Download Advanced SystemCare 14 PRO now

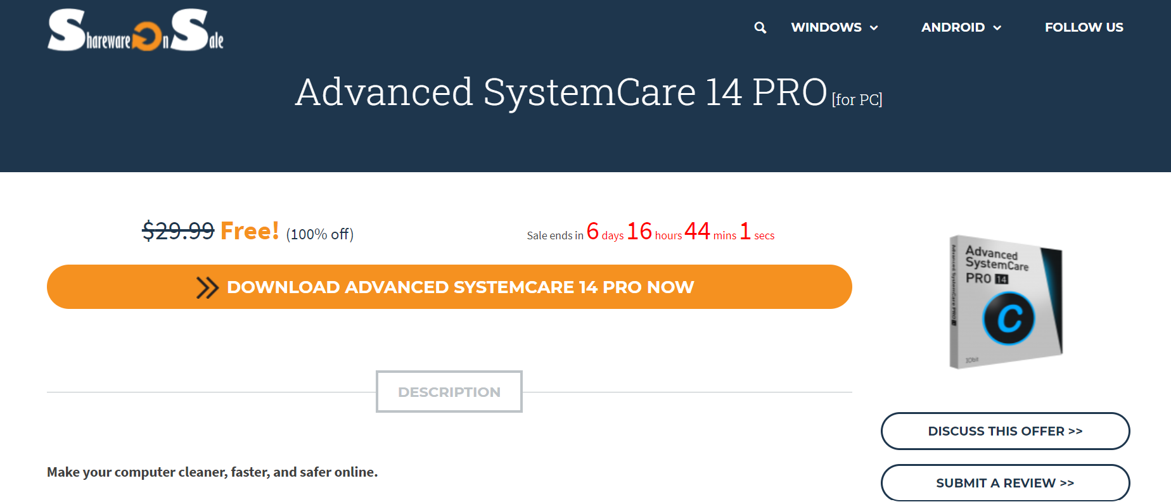449,287
